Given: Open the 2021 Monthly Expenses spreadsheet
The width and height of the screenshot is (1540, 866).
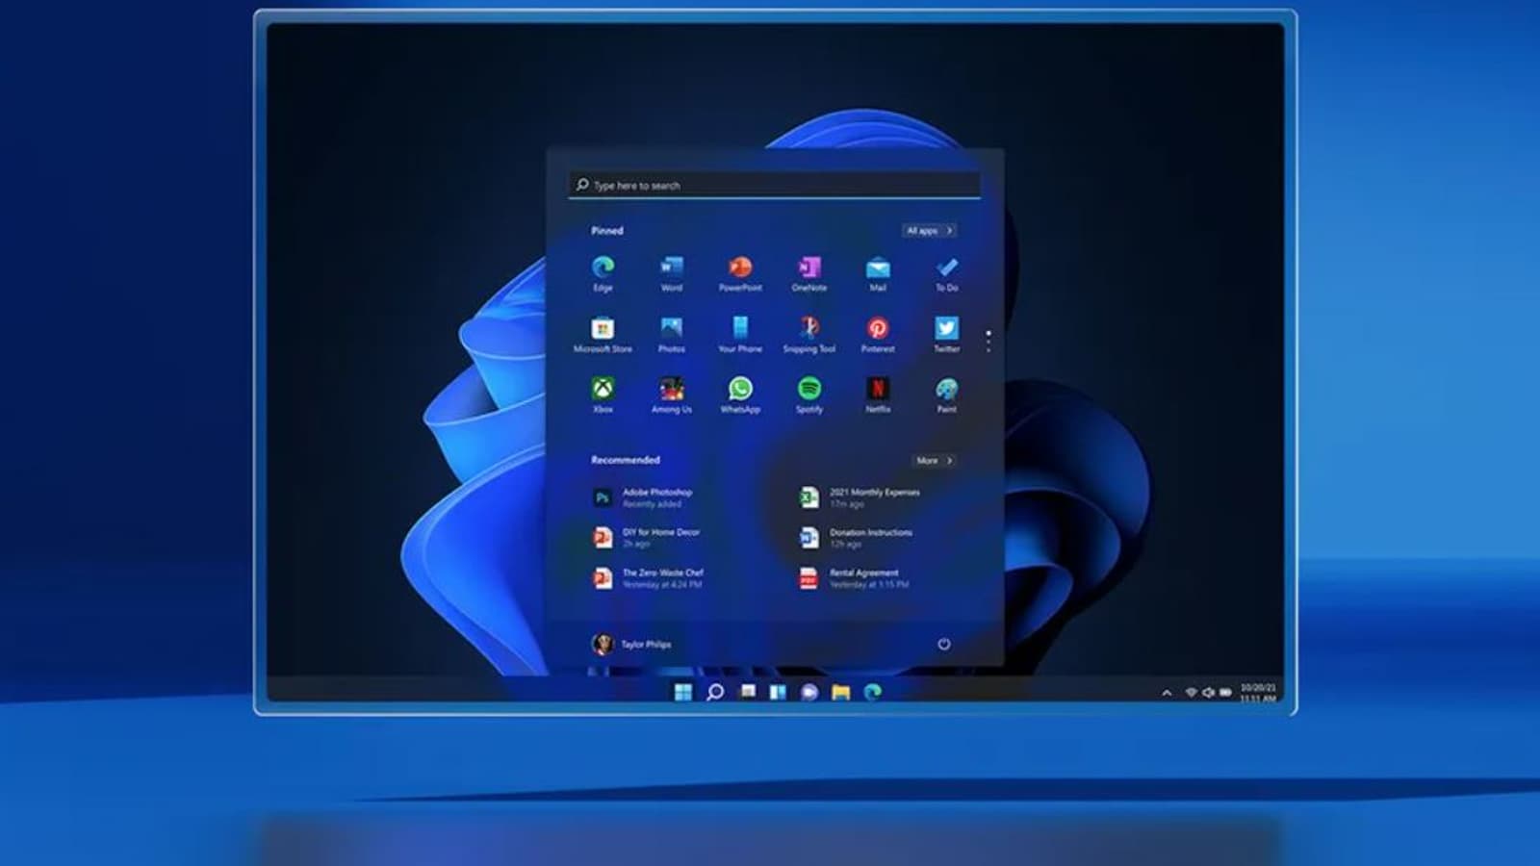Looking at the screenshot, I should (x=860, y=497).
